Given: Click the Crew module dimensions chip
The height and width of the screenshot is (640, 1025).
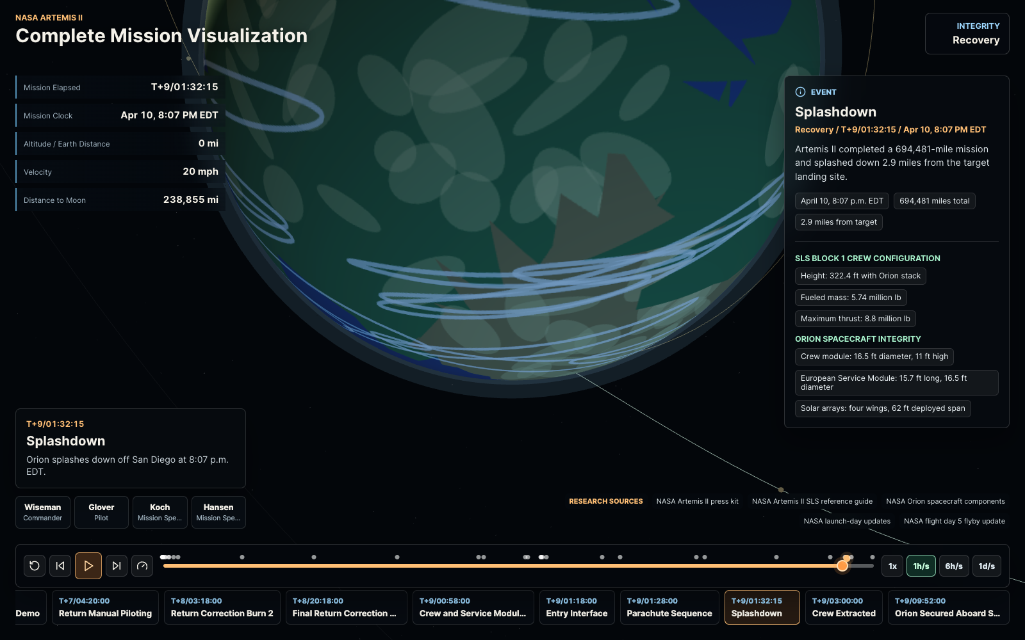Looking at the screenshot, I should point(874,356).
